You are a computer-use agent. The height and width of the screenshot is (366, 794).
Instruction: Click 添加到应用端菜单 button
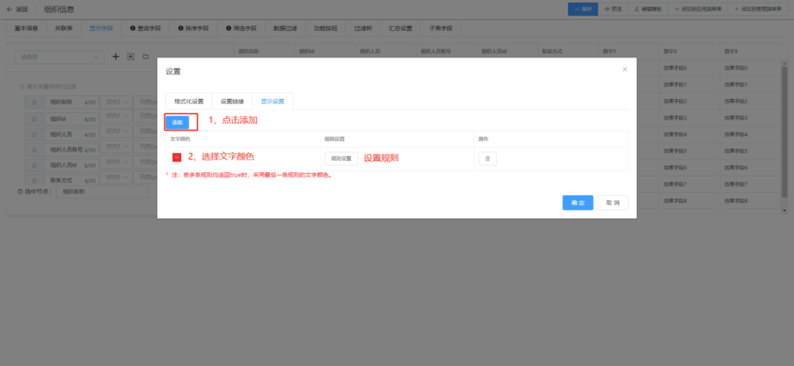click(697, 9)
